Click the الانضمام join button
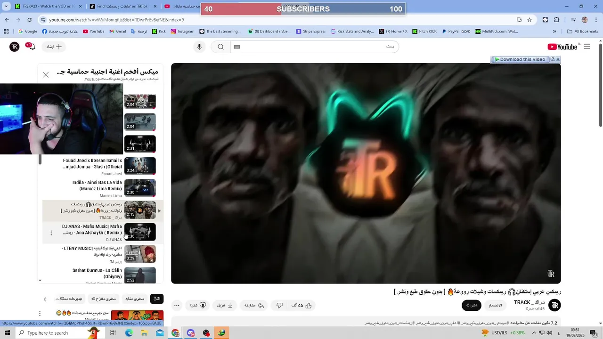Image resolution: width=603 pixels, height=339 pixels. tap(495, 306)
